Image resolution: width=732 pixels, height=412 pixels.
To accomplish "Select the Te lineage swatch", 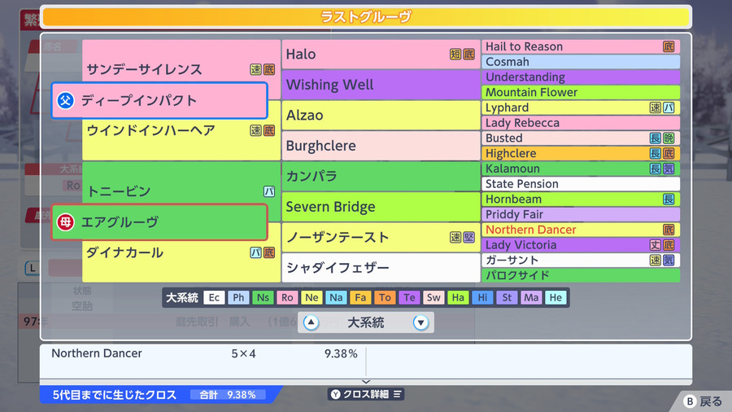I will click(x=409, y=297).
